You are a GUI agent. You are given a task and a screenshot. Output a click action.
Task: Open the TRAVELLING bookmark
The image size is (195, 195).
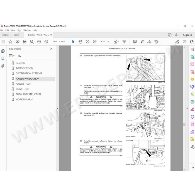pos(22,89)
